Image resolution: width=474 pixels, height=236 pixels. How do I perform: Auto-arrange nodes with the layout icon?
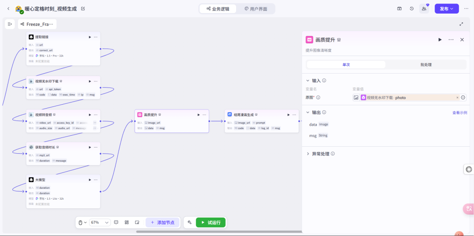click(x=127, y=222)
